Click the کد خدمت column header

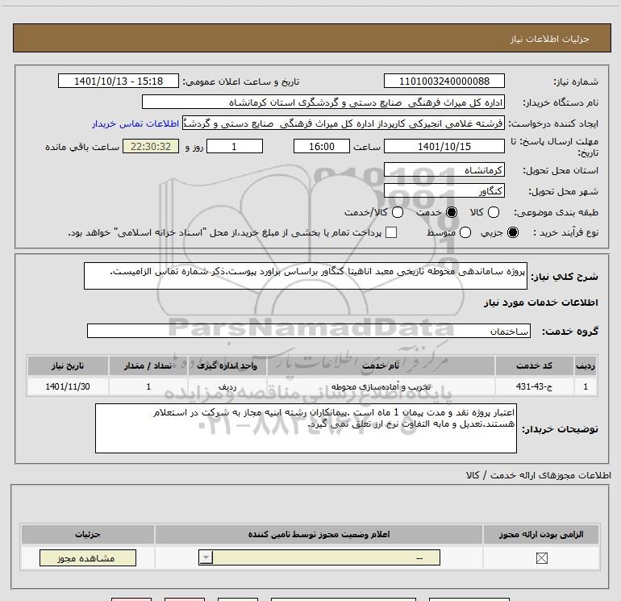534,365
